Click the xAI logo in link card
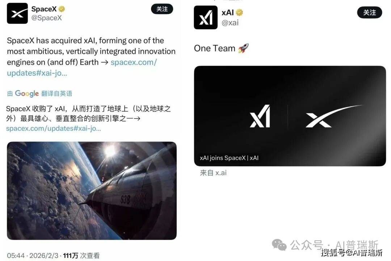The image size is (391, 261). (x=260, y=116)
